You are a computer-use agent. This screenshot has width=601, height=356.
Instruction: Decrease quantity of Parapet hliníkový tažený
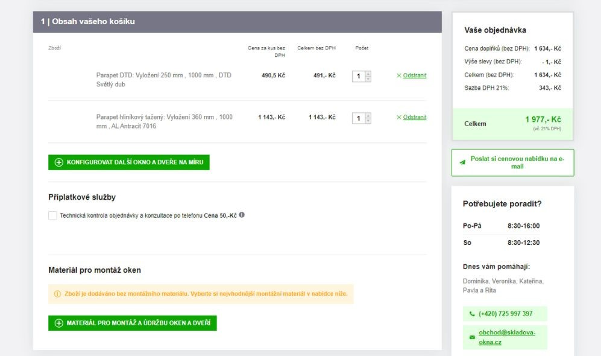click(x=368, y=121)
